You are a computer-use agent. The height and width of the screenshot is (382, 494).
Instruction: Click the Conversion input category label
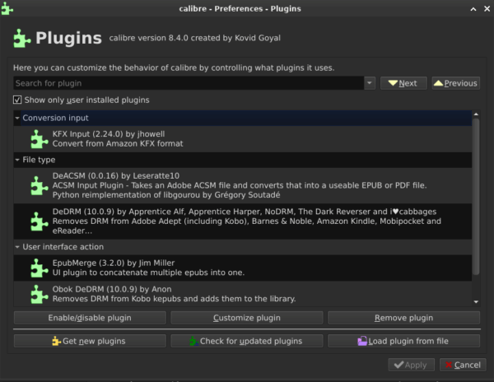coord(55,118)
